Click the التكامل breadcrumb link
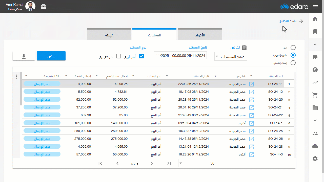Image resolution: width=324 pixels, height=182 pixels. 284,21
